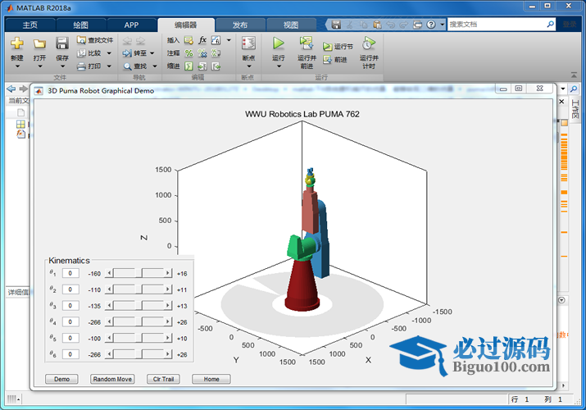Screen dimensions: 586x410
Task: Click the theta 4 value input field
Action: click(x=70, y=321)
